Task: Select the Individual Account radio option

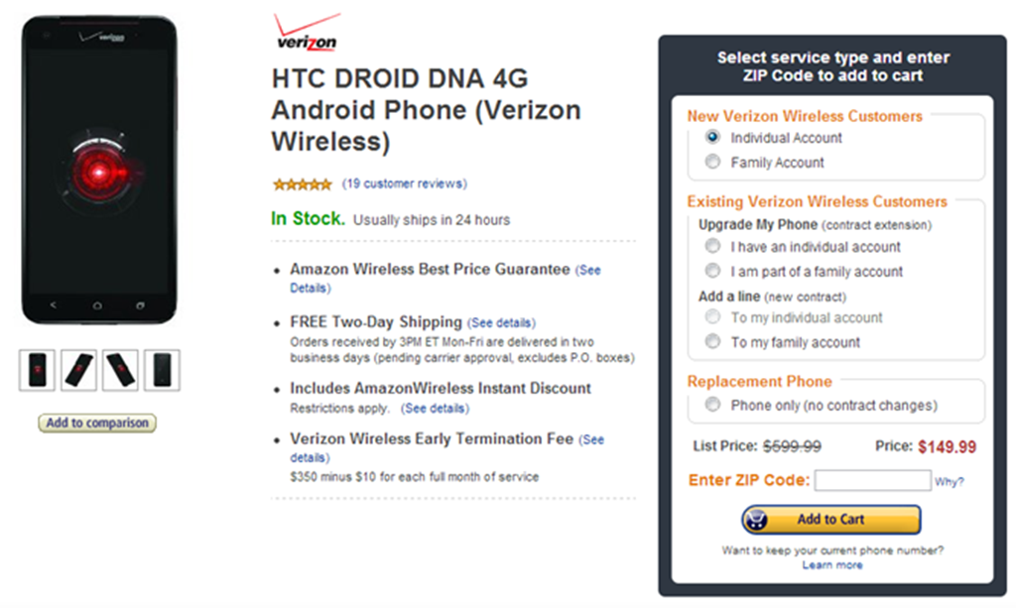Action: point(712,138)
